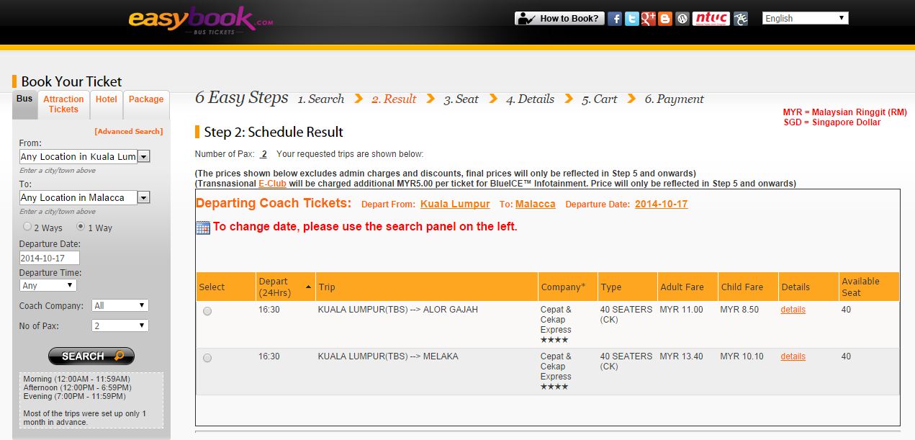
Task: Open the Blogger icon
Action: coord(665,19)
